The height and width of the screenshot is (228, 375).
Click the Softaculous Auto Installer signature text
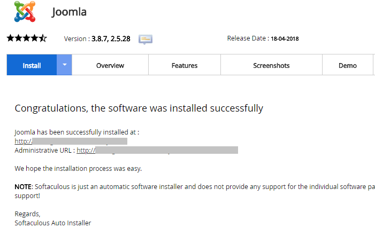[x=53, y=223]
